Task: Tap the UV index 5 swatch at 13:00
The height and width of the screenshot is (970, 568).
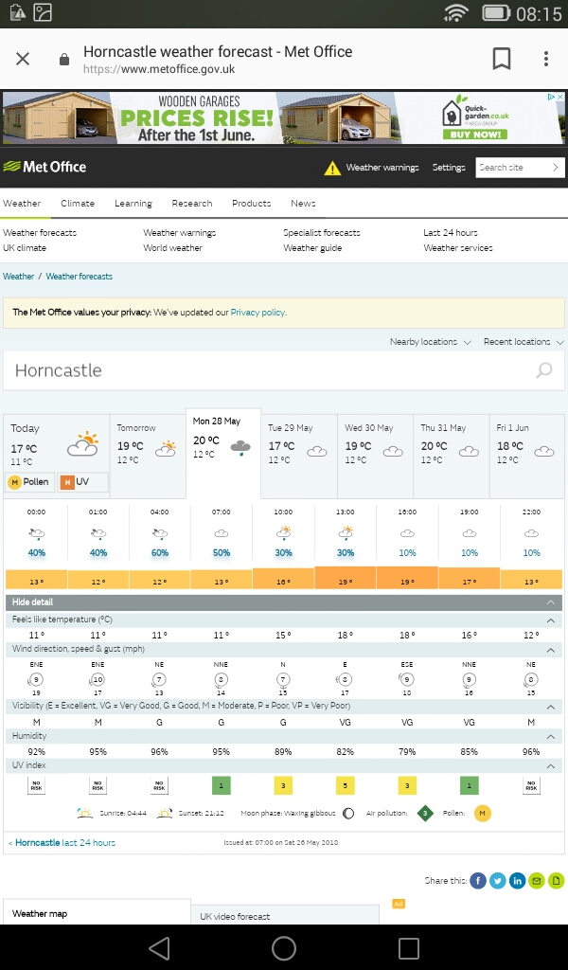Action: click(345, 785)
